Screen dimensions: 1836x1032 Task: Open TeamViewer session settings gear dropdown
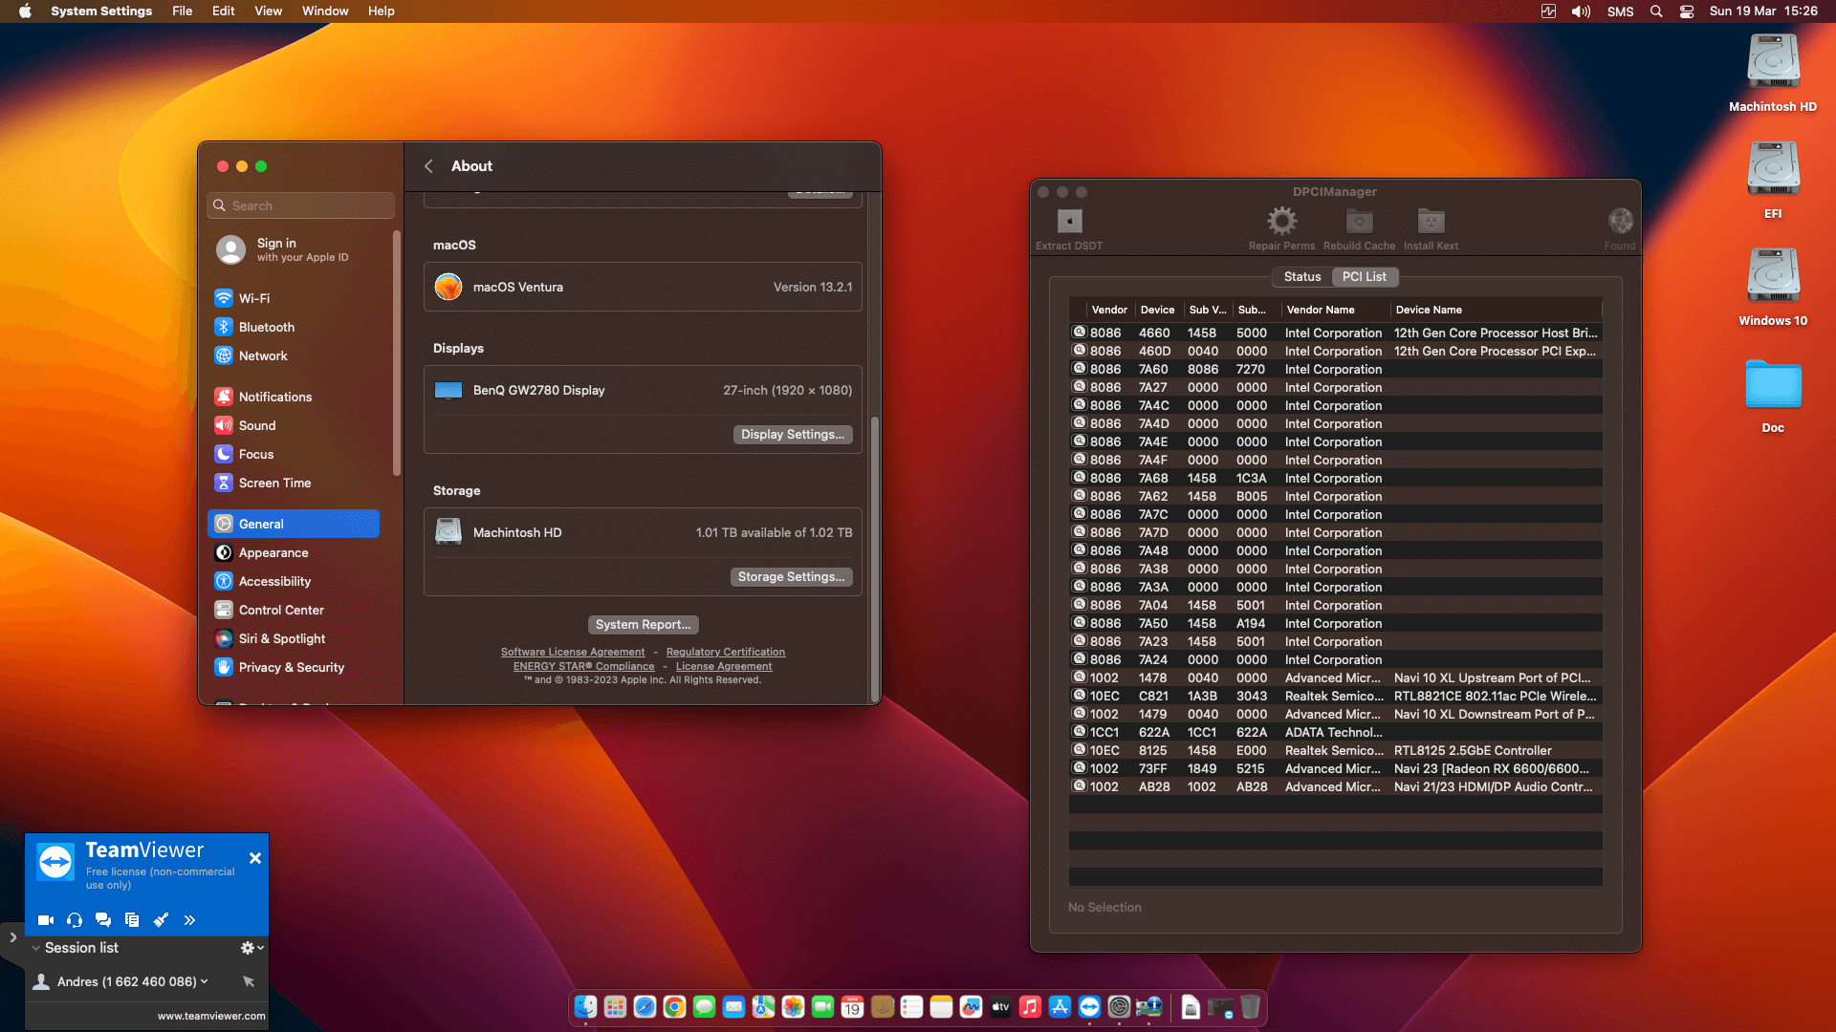click(252, 948)
